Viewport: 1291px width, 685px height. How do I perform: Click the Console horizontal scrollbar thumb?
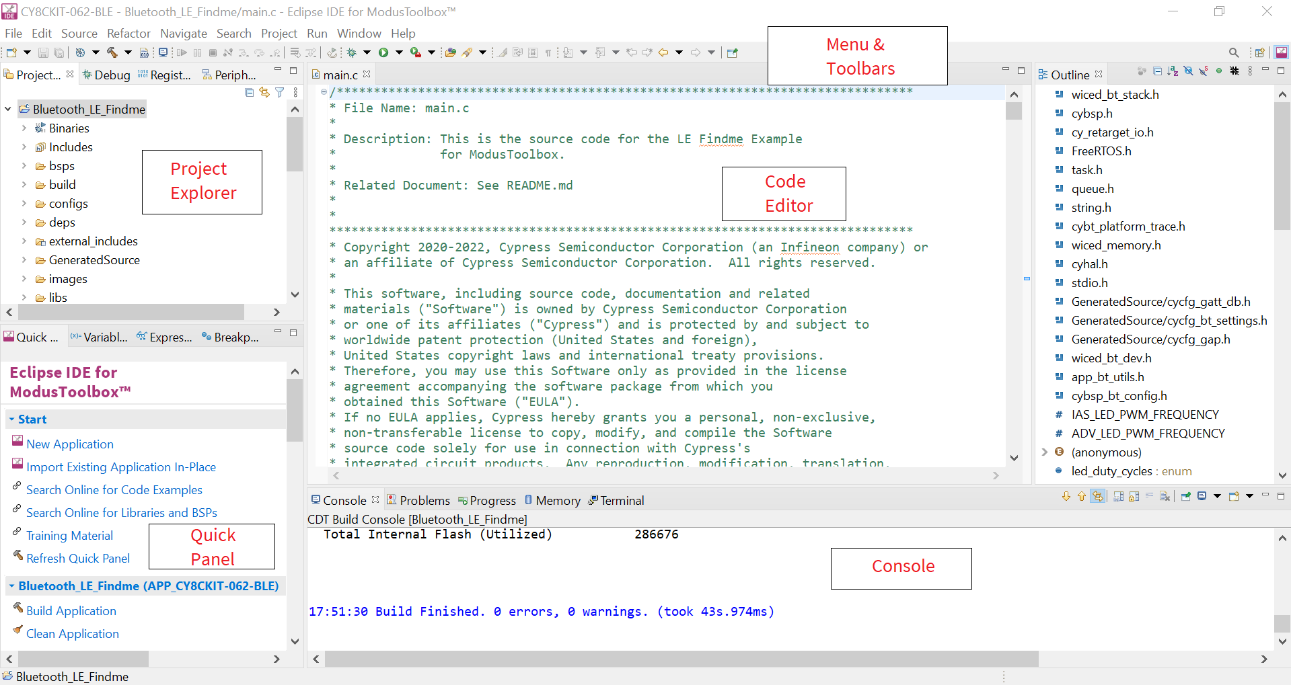(x=681, y=659)
